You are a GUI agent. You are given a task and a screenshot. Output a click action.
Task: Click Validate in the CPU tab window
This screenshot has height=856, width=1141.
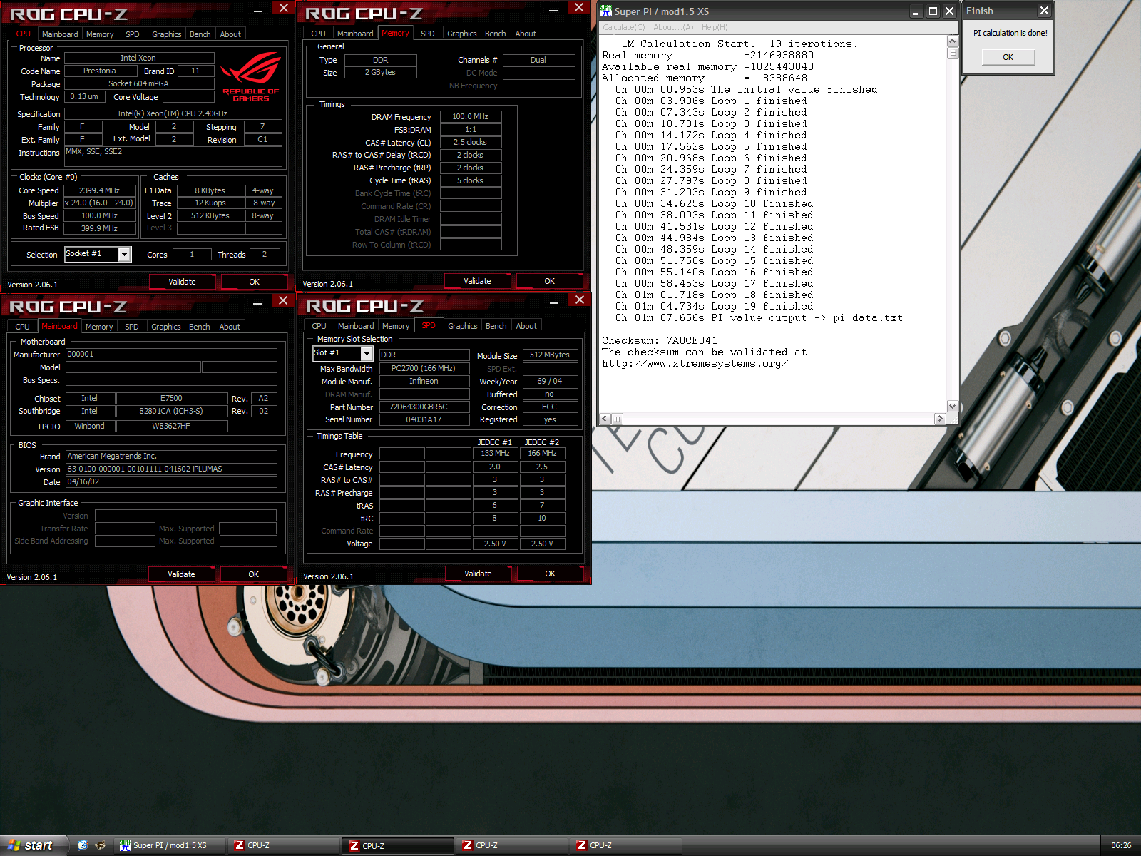(182, 282)
